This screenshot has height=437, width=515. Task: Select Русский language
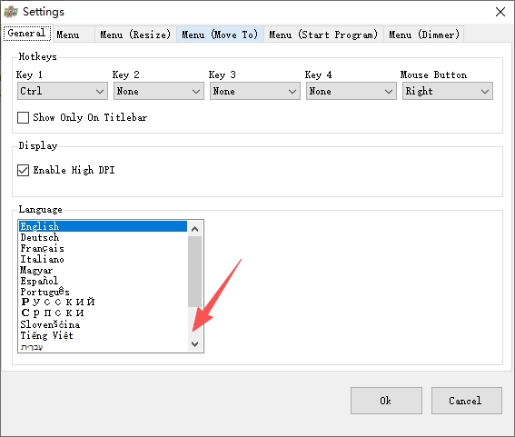click(103, 302)
